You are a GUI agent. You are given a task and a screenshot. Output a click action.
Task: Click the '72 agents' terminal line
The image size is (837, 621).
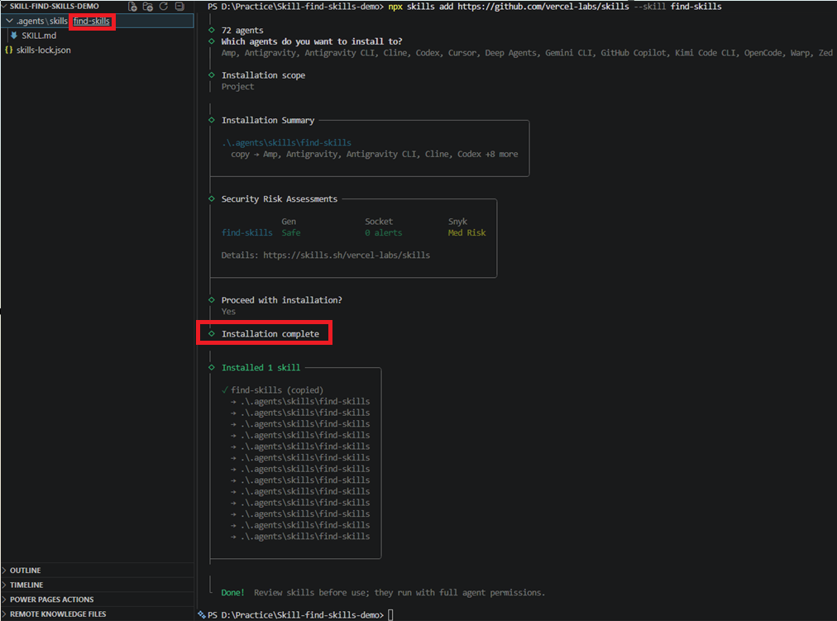point(242,31)
